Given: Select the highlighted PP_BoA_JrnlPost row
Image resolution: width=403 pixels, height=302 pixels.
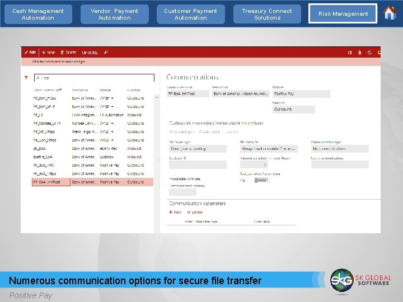Looking at the screenshot, I should pos(93,182).
